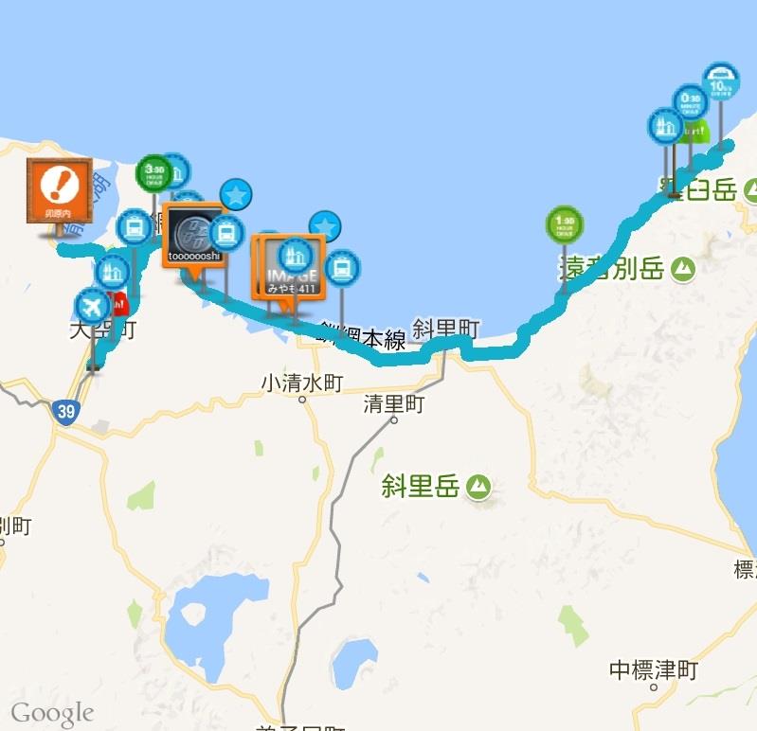Viewport: 757px width, 731px height.
Task: Select the blue 0:30 minute drive marker
Action: [691, 102]
